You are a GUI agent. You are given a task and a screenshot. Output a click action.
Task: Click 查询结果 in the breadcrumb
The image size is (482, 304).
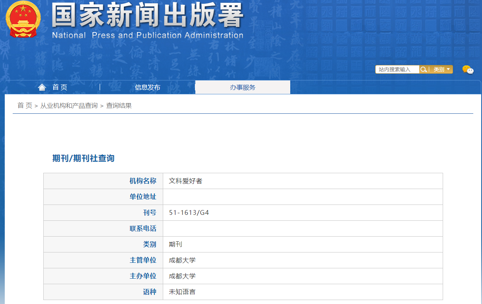(119, 105)
